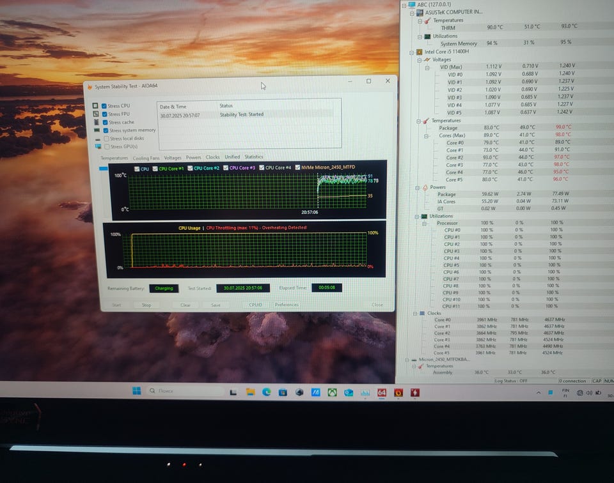Toggle NVMe Micron_2450_MTFD graph checkbox
The height and width of the screenshot is (483, 614).
(297, 167)
